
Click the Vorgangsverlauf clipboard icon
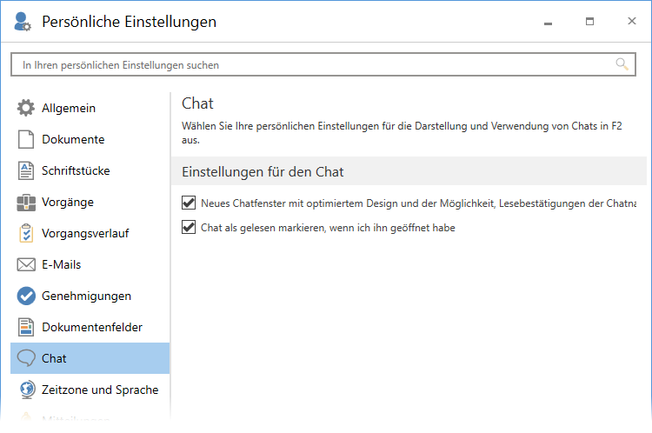point(26,233)
